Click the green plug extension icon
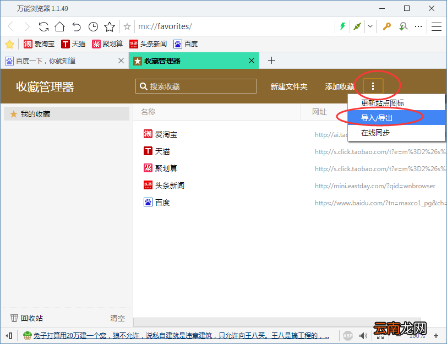The width and height of the screenshot is (447, 344). 357,26
